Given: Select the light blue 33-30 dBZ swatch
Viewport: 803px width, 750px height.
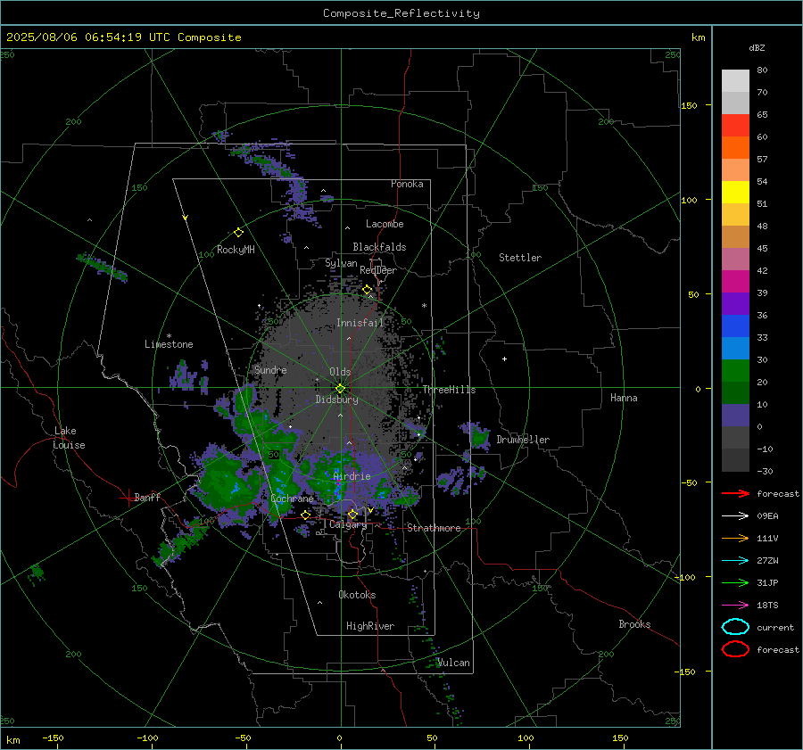Looking at the screenshot, I should pyautogui.click(x=735, y=348).
